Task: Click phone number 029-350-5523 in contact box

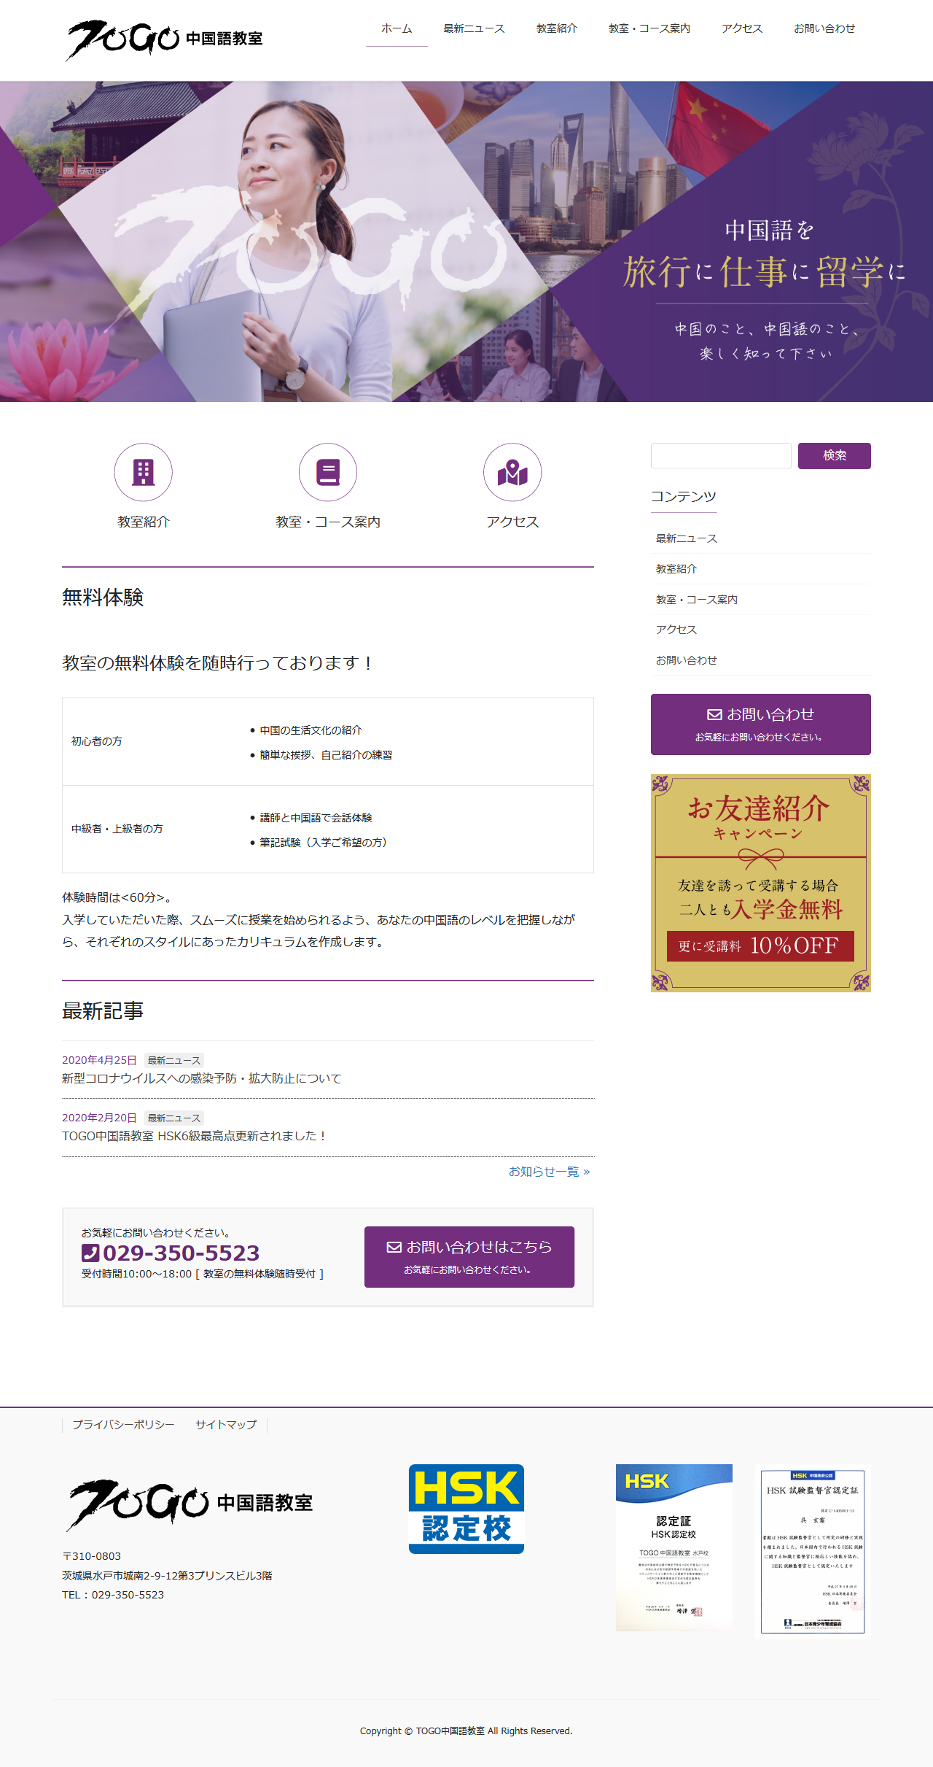Action: [x=181, y=1253]
